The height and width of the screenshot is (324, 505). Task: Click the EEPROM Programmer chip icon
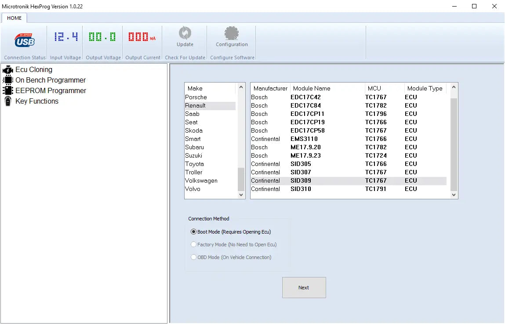[x=8, y=91]
